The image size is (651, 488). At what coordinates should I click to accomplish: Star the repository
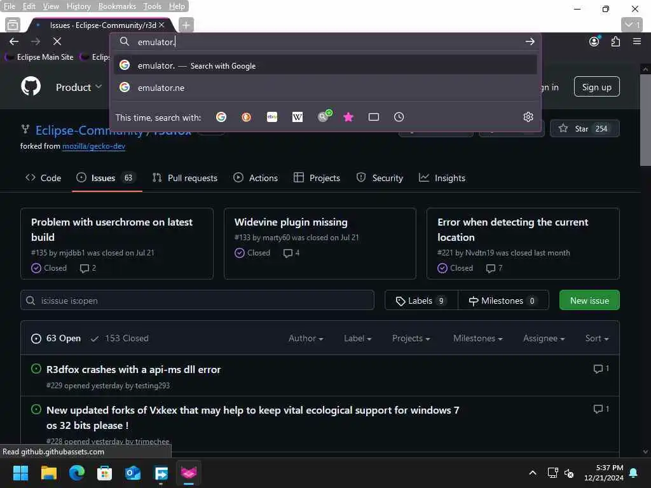click(x=585, y=128)
